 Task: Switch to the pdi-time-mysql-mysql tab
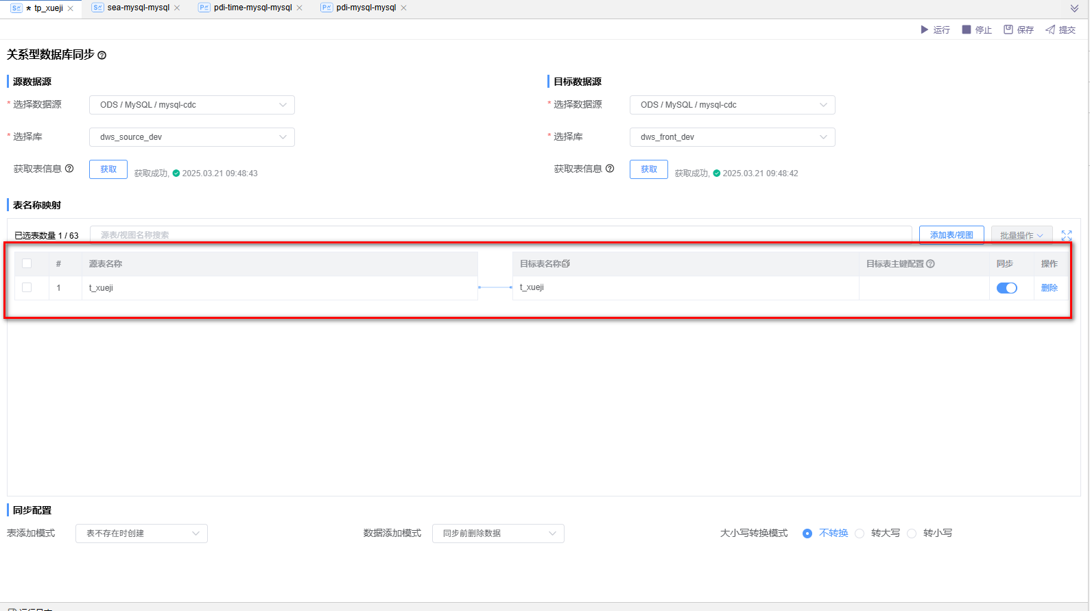pos(252,8)
